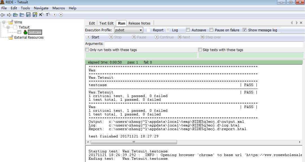Open the Tools menu
The image size is (305, 162).
25,8
